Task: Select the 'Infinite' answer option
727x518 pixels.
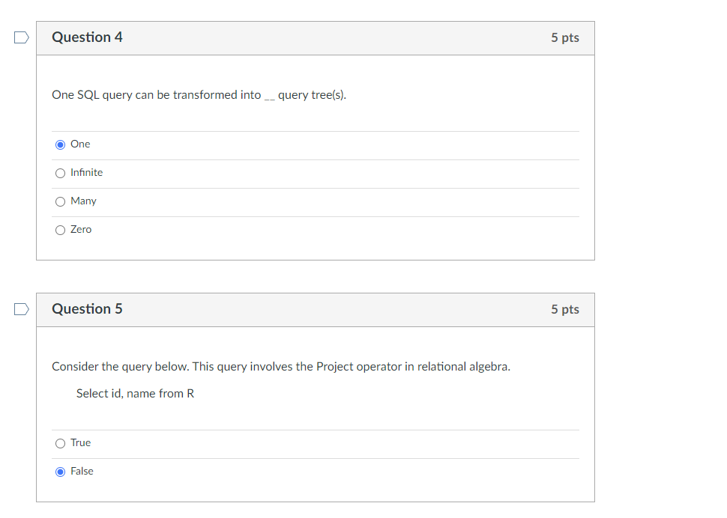Action: point(60,172)
